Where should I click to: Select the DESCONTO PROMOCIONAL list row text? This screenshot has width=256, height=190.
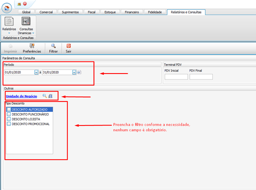click(x=31, y=124)
